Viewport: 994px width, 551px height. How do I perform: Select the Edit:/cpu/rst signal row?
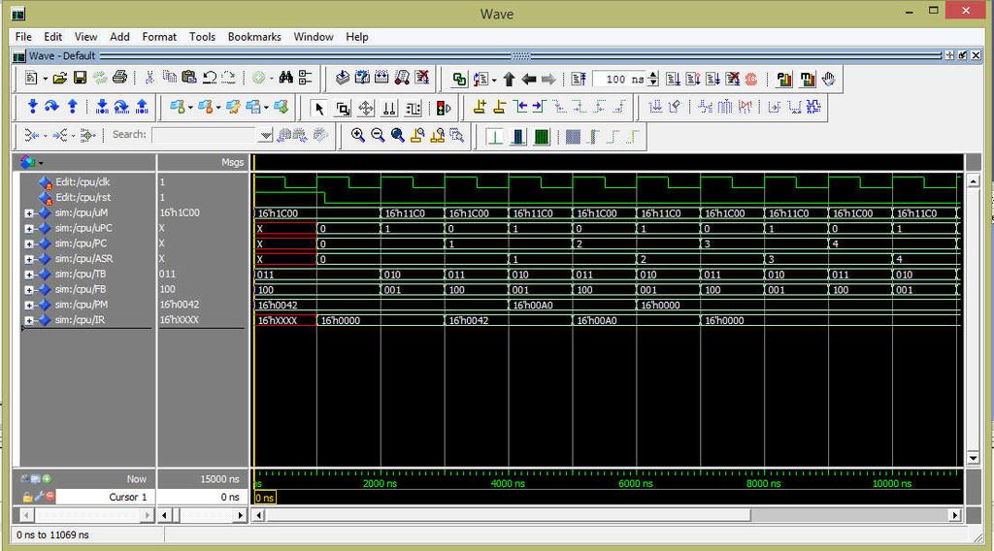coord(83,197)
